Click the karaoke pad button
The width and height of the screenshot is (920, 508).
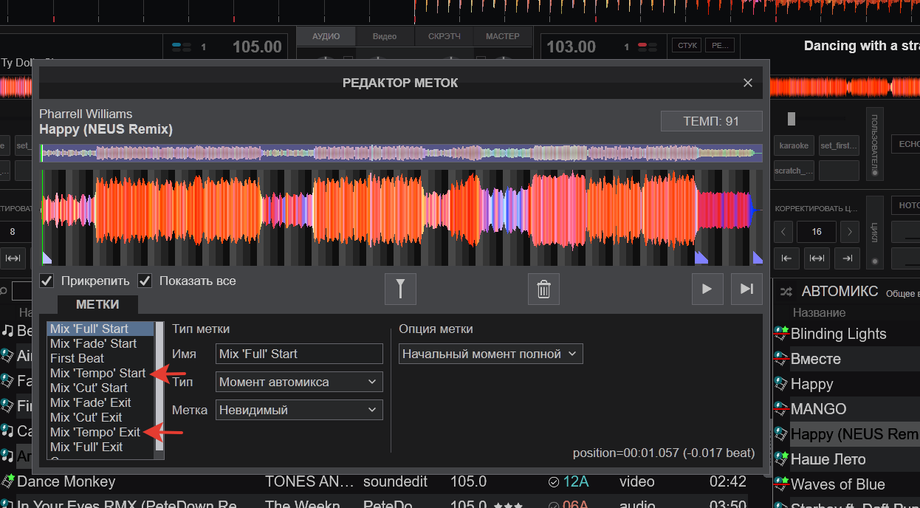(x=794, y=145)
